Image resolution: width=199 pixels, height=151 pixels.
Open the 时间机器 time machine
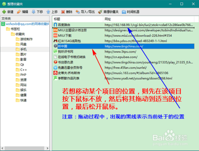click(131, 12)
